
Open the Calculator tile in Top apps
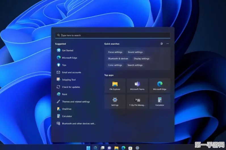[160, 102]
